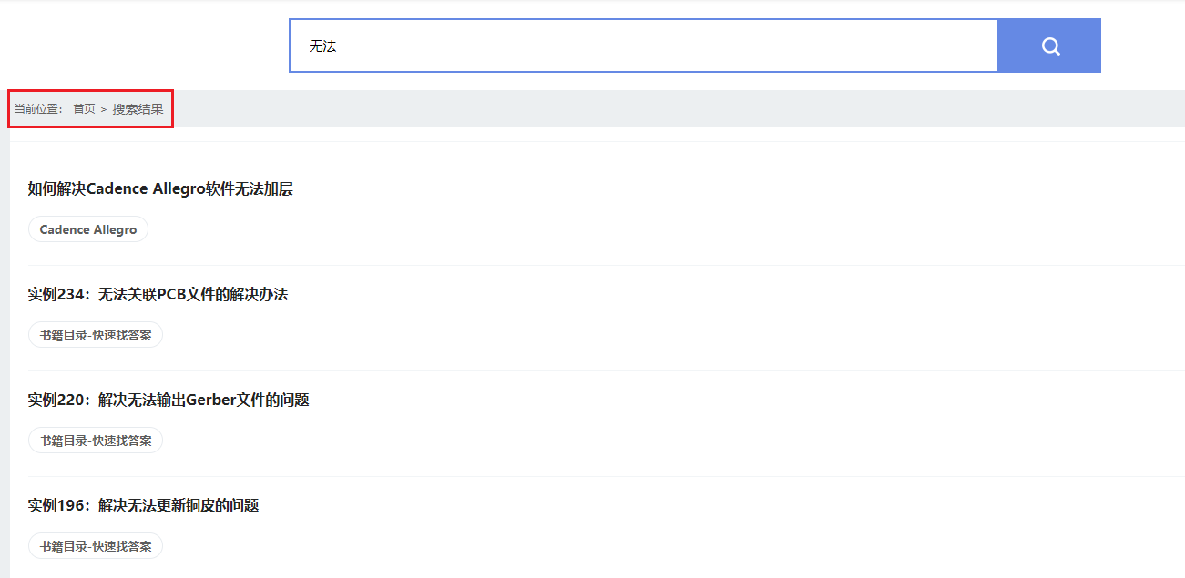The height and width of the screenshot is (578, 1185).
Task: Open 如何解决Cadence Allegro软件无法加层 article
Action: coord(160,189)
